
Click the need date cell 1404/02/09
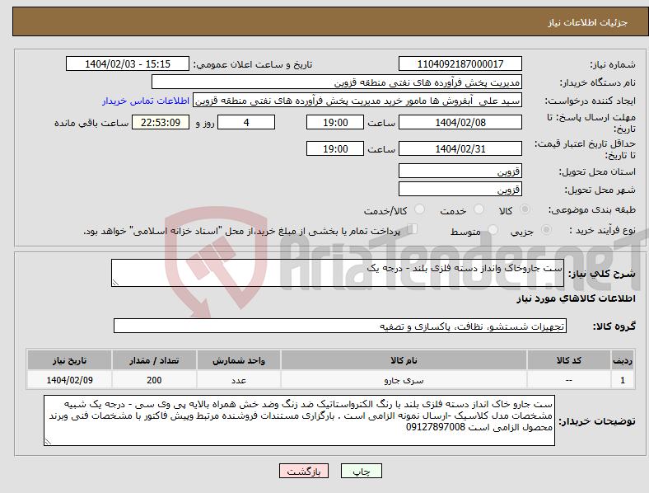(x=69, y=380)
